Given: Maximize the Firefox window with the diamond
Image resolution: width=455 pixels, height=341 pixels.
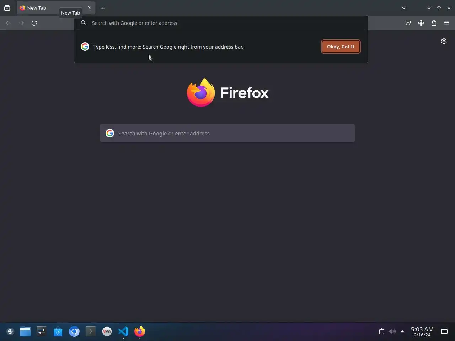Looking at the screenshot, I should [x=439, y=8].
